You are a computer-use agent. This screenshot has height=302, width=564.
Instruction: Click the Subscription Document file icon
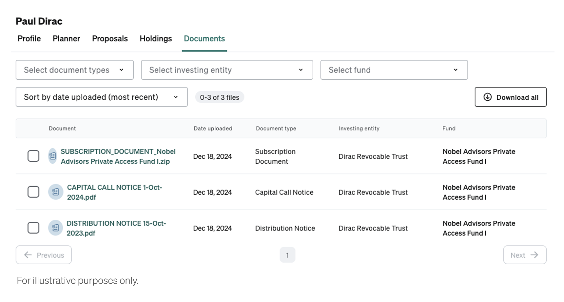point(52,156)
